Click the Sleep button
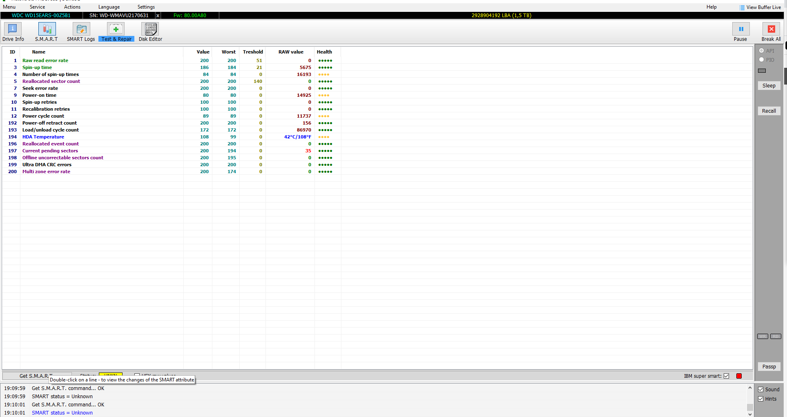The width and height of the screenshot is (787, 417). pos(769,86)
